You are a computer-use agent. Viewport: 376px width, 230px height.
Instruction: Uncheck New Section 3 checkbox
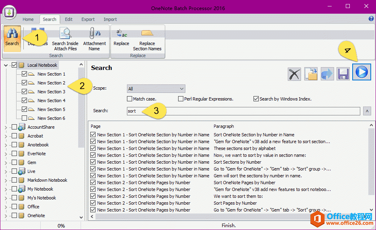point(24,92)
